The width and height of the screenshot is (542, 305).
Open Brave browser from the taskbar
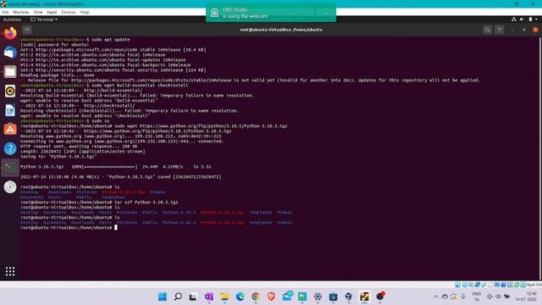click(271, 297)
